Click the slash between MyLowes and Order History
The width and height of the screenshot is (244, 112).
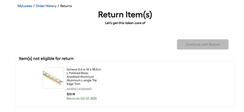(x=34, y=6)
